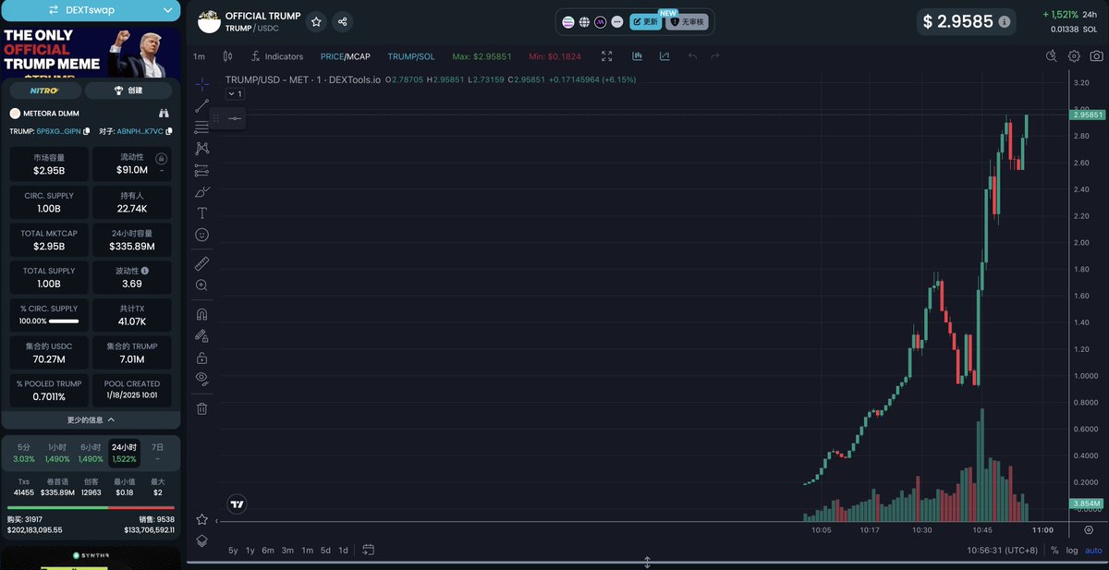Viewport: 1109px width, 570px height.
Task: Click the 无审核 audit button
Action: click(687, 21)
